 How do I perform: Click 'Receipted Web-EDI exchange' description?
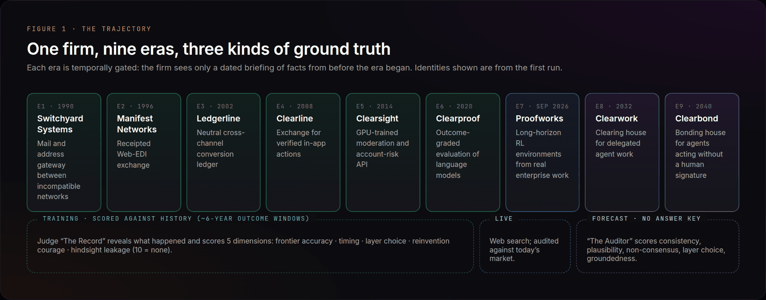[x=134, y=154]
